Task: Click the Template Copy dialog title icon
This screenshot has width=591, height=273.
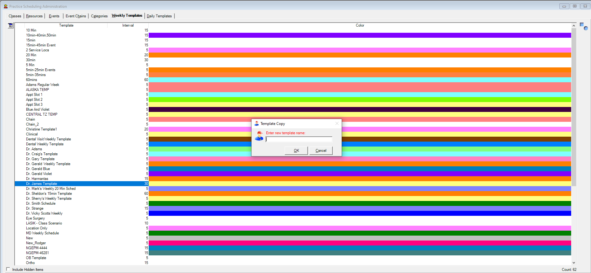Action: [x=256, y=124]
